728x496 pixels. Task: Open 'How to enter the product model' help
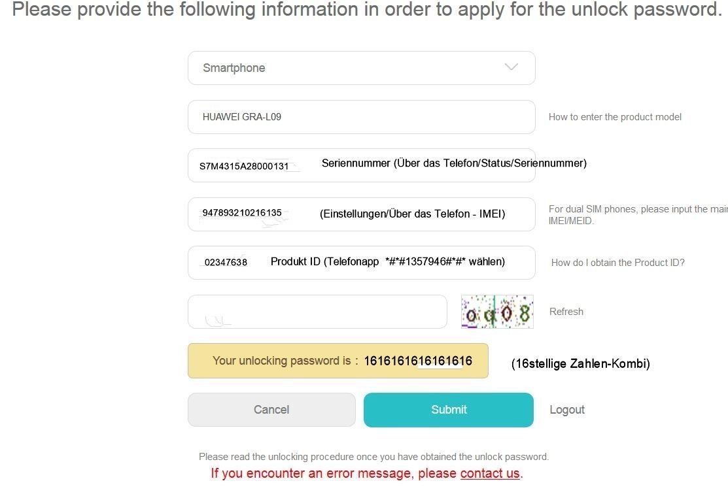(615, 117)
